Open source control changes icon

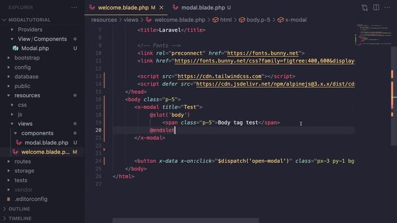(x=365, y=7)
